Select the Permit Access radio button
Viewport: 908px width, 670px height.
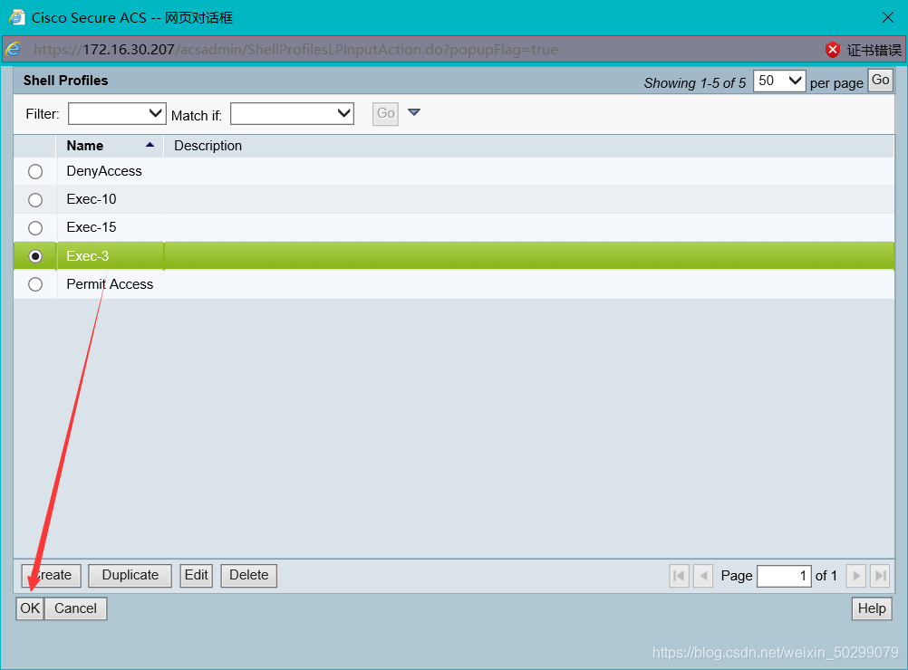pos(35,284)
